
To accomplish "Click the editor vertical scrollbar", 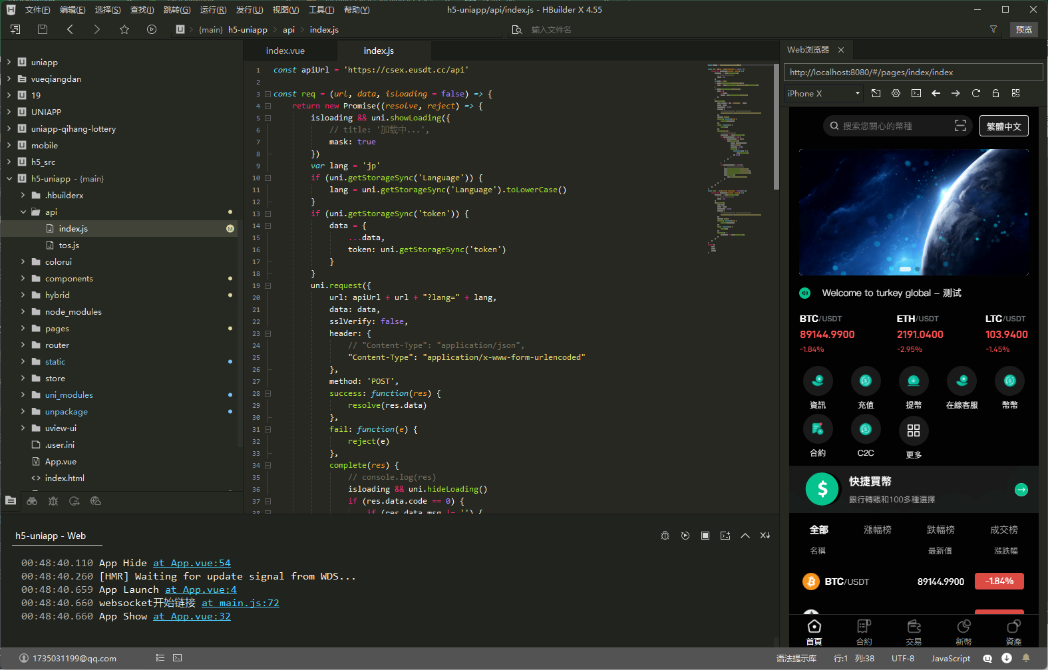I will click(777, 126).
